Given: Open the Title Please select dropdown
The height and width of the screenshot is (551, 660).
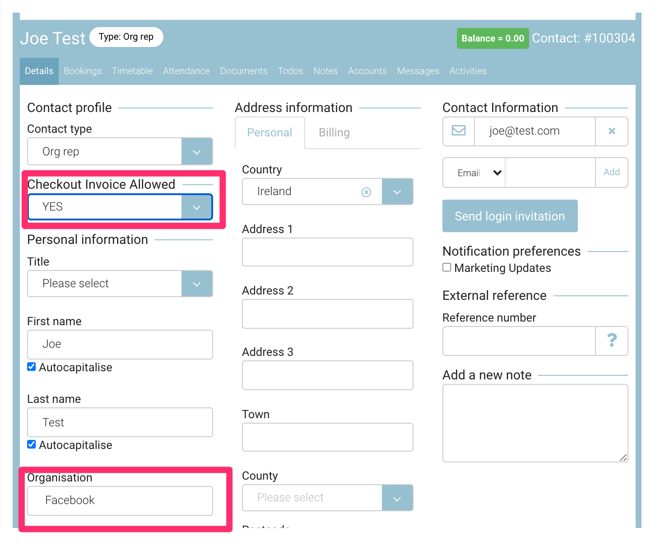Looking at the screenshot, I should point(197,284).
